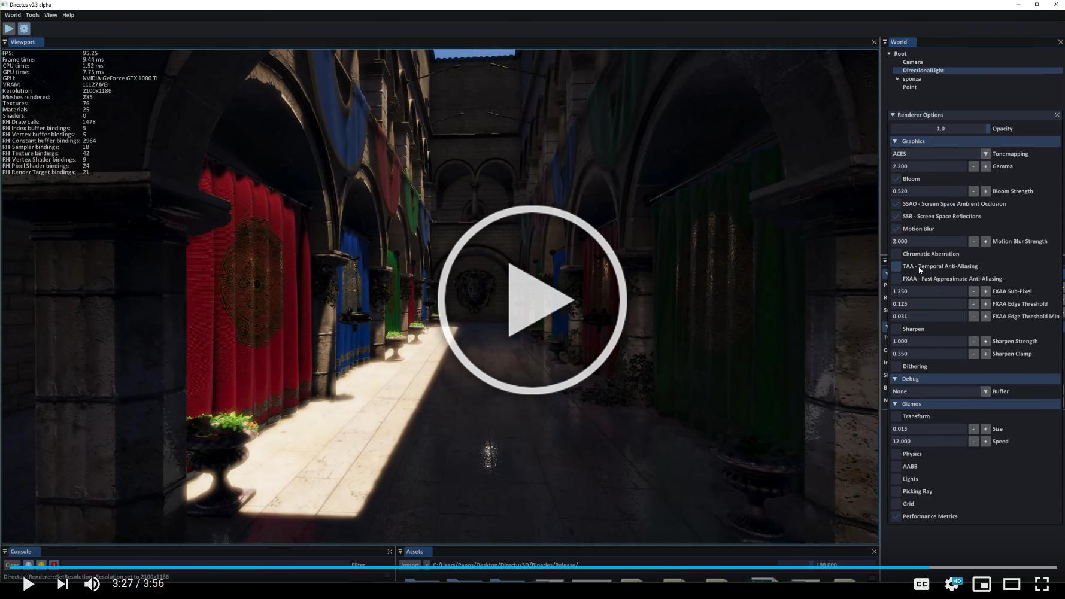
Task: Increase Bloom Strength with plus button
Action: coord(985,191)
